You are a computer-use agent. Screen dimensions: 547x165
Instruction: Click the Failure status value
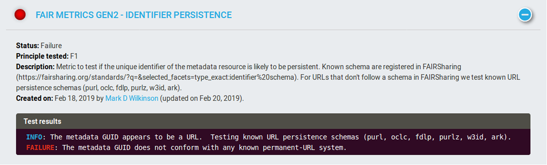tap(51, 46)
